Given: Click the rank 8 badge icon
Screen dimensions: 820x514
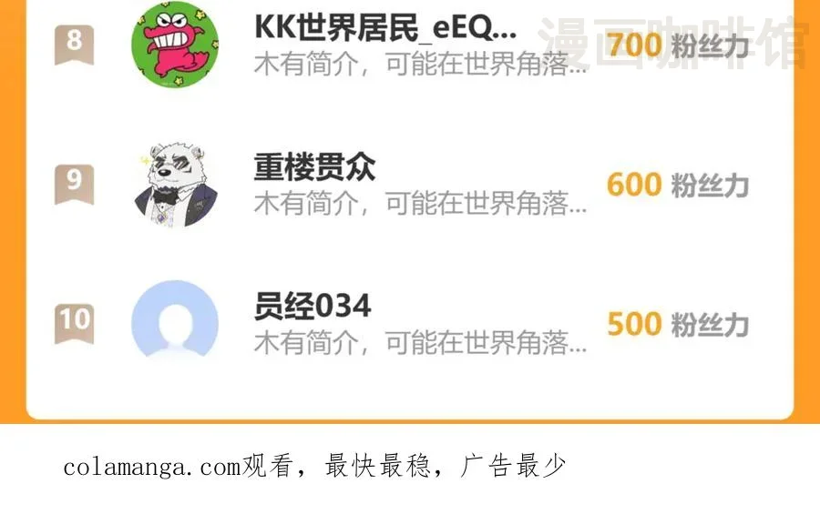Looking at the screenshot, I should pyautogui.click(x=75, y=45).
